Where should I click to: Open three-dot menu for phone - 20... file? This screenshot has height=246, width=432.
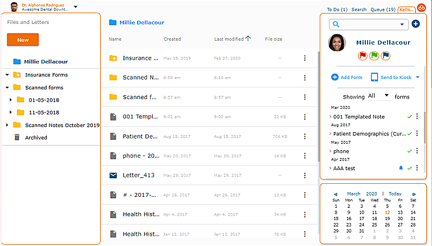(305, 155)
